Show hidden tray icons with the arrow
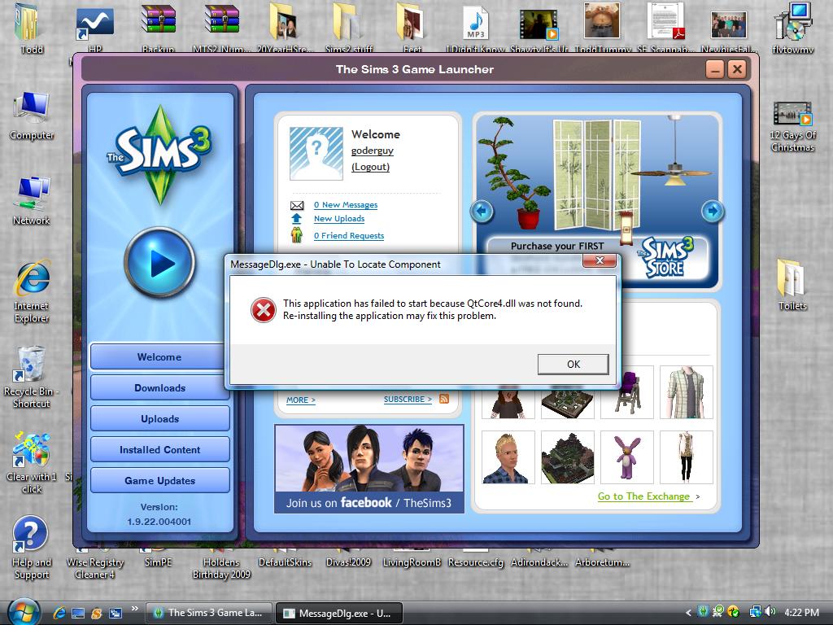This screenshot has width=833, height=625. pyautogui.click(x=688, y=612)
